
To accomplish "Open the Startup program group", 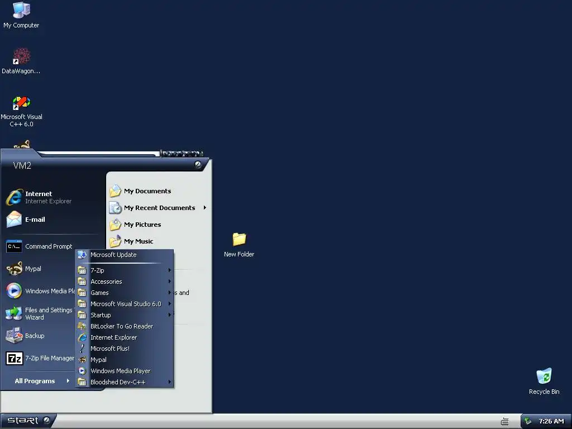I will (x=125, y=315).
